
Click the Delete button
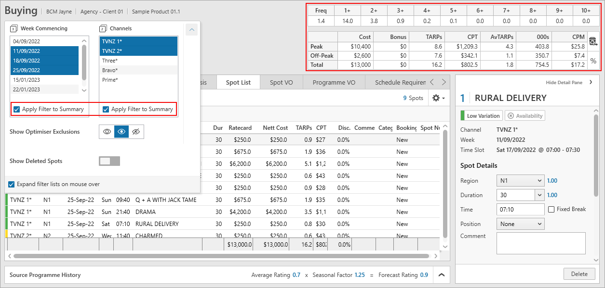[x=579, y=274]
